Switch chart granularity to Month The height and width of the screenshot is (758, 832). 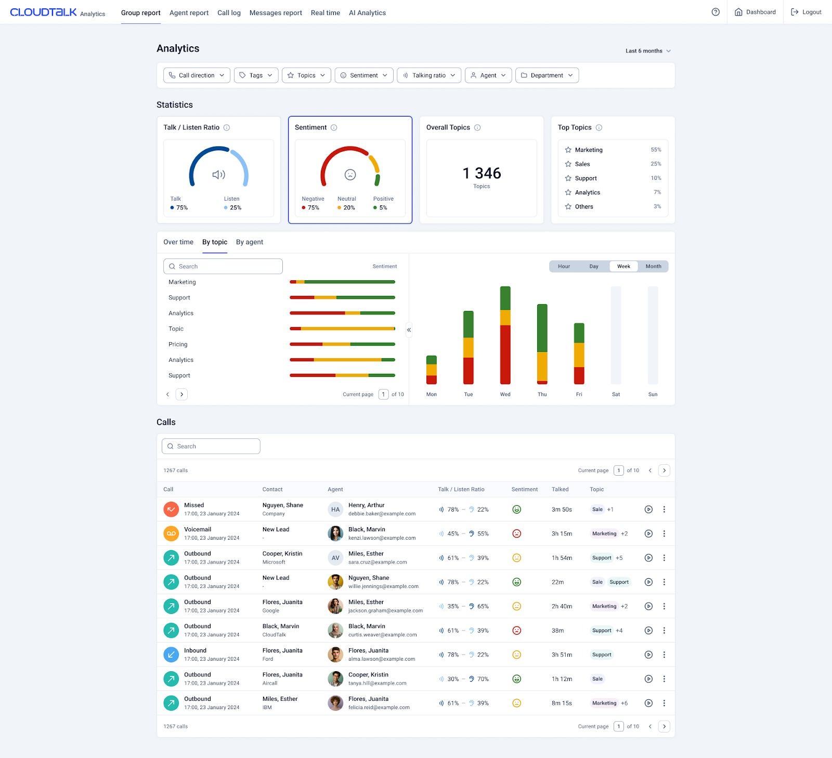point(653,266)
